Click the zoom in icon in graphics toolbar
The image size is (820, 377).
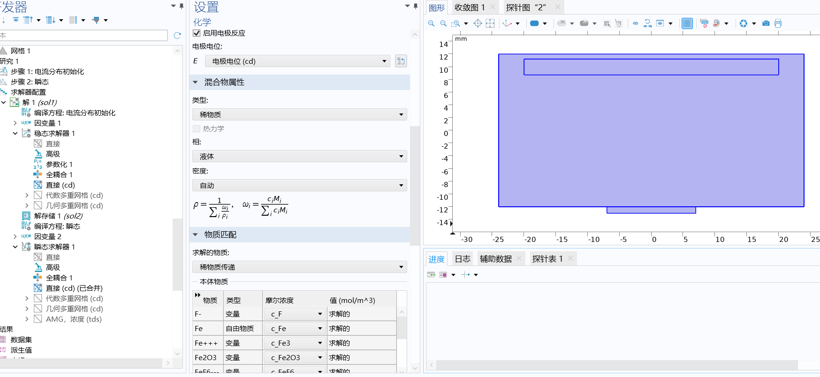(431, 23)
